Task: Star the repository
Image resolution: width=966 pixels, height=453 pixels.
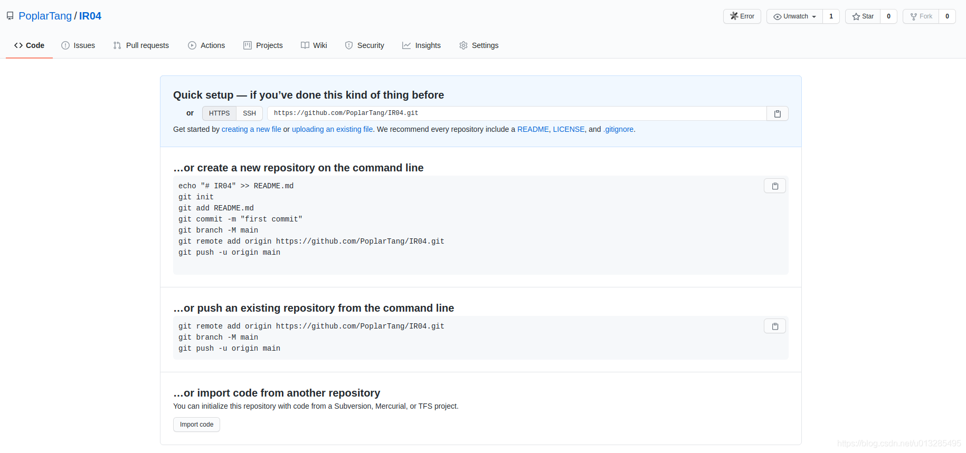Action: (863, 16)
